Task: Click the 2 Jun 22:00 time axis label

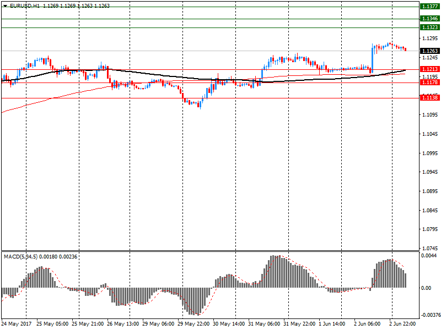Action: [402, 324]
